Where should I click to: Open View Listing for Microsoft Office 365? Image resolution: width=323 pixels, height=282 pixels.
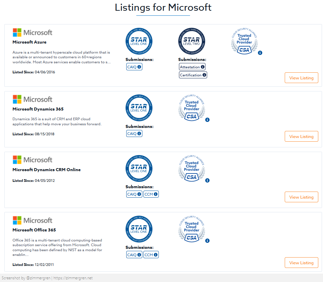click(x=301, y=263)
